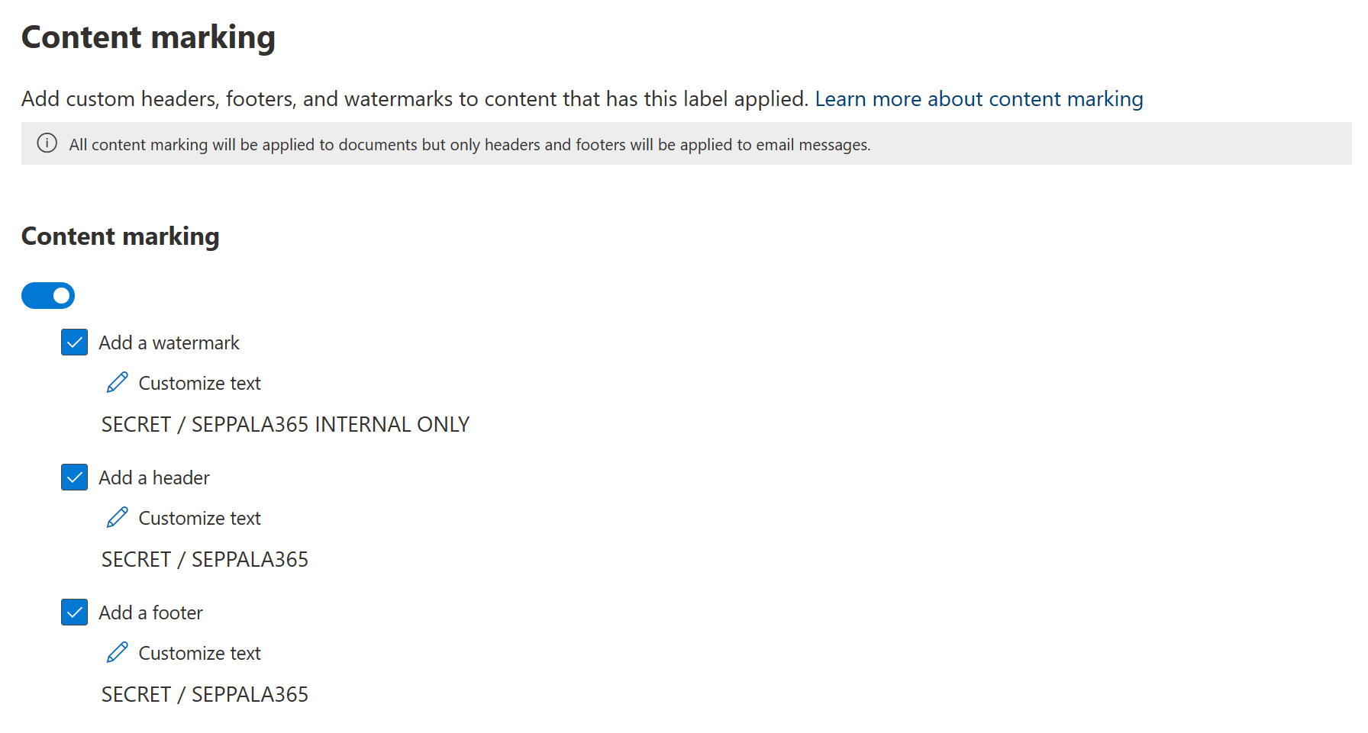Click Customize text link for the watermark

[x=199, y=384]
